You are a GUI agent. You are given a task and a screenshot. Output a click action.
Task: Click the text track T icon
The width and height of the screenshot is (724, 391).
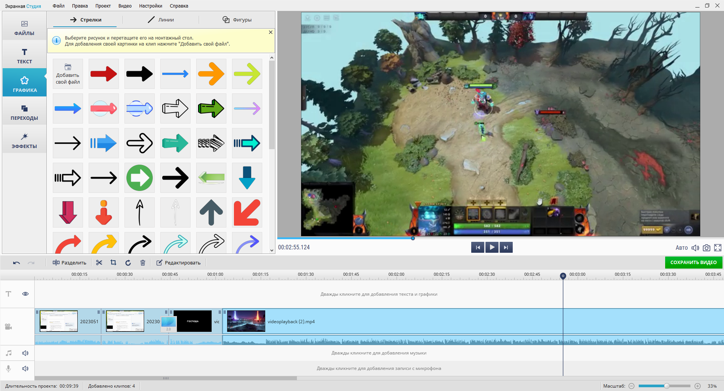[8, 294]
